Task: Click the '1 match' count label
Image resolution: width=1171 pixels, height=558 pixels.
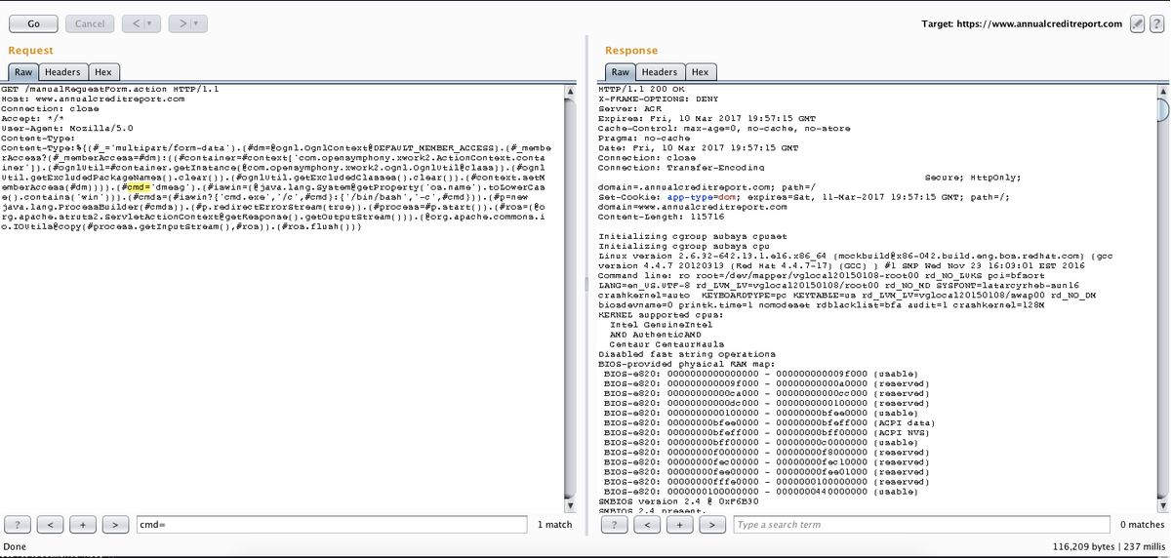Action: [554, 525]
